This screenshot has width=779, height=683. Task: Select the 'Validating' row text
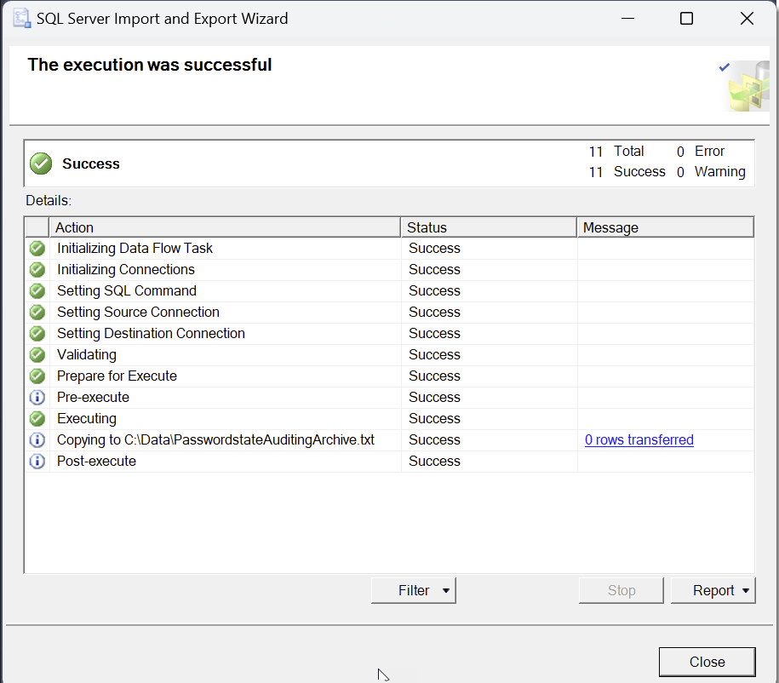click(87, 355)
